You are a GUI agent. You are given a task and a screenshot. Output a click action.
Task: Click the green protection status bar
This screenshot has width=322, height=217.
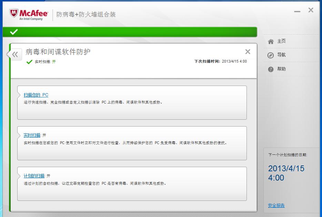pyautogui.click(x=130, y=32)
